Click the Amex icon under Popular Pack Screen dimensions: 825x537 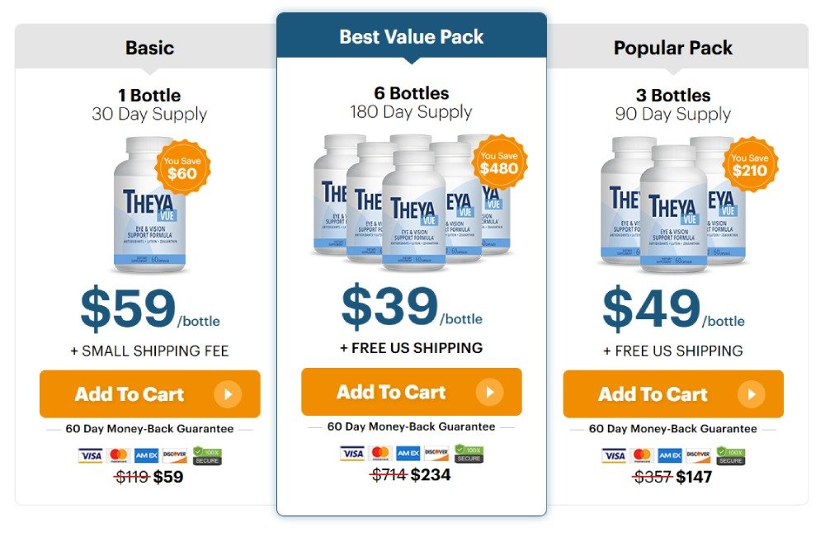tap(669, 455)
